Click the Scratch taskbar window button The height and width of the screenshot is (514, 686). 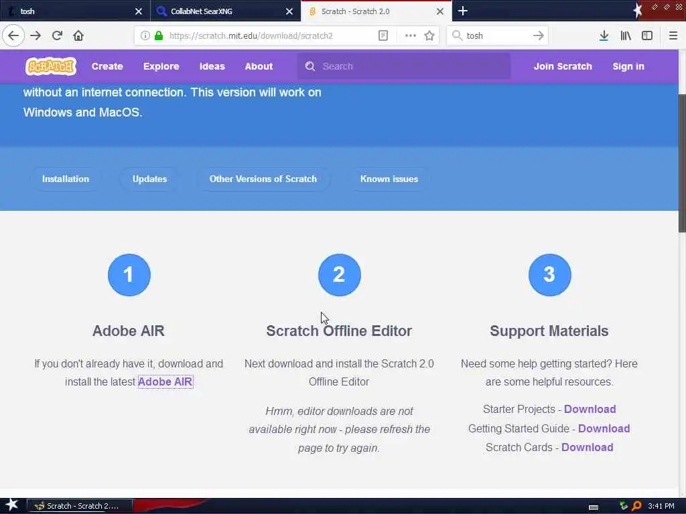[79, 506]
